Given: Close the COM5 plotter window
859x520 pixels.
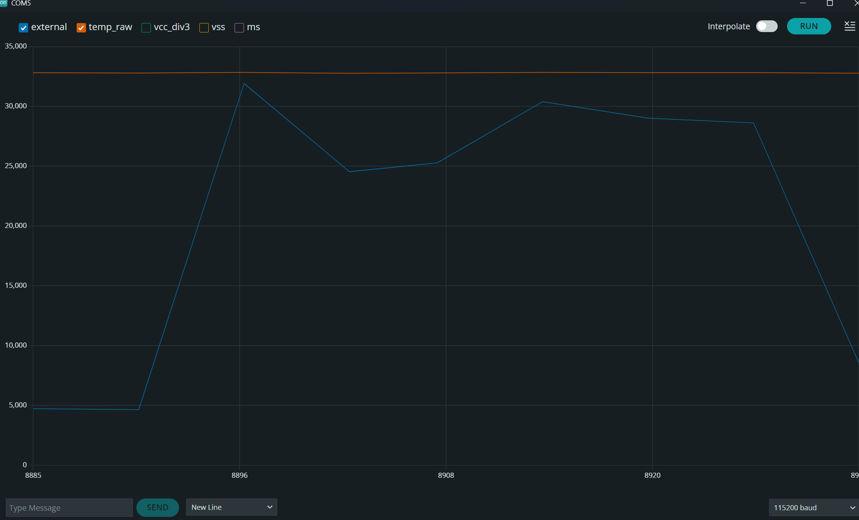Looking at the screenshot, I should click(855, 3).
